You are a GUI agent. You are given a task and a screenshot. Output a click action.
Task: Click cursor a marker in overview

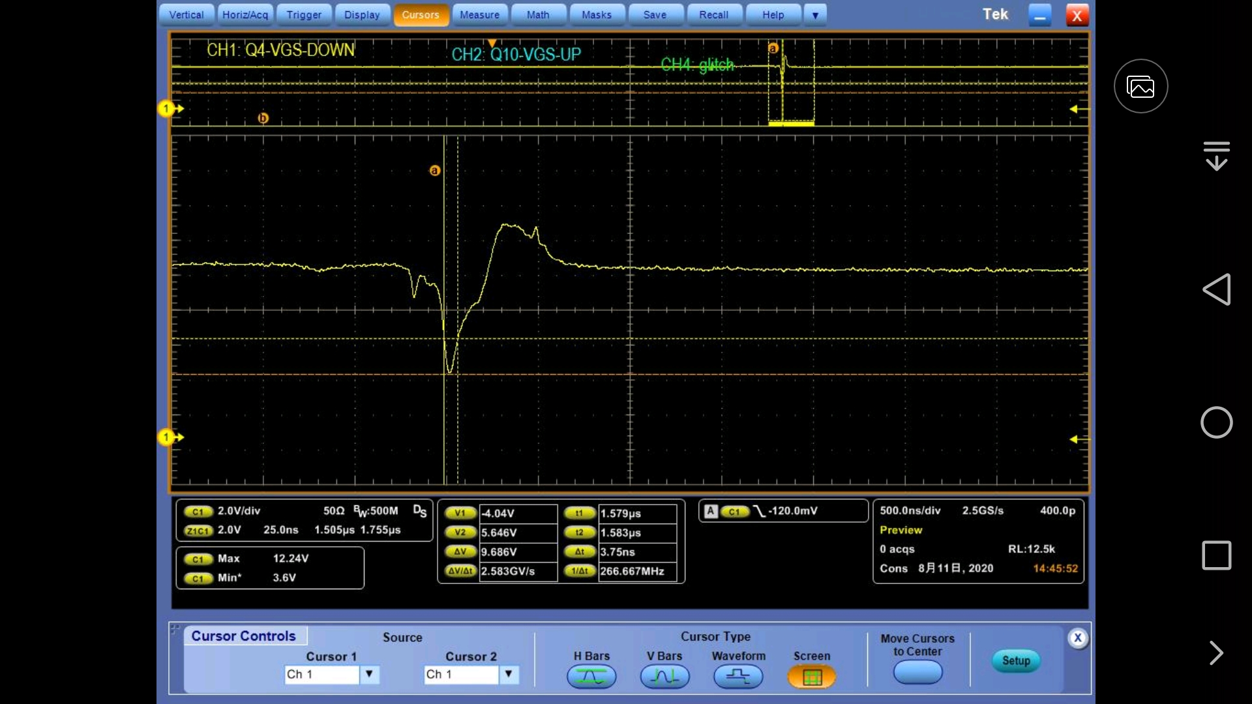coord(773,48)
